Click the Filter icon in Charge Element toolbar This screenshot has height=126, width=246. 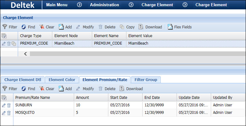[x=5, y=27]
